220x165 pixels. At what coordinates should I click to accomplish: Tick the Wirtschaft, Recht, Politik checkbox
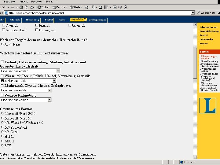(x=2, y=76)
